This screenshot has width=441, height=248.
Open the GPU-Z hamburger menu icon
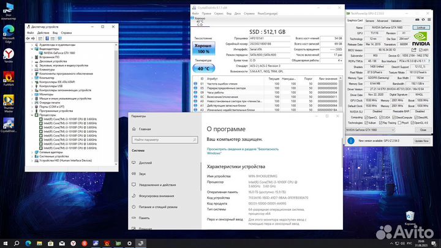[x=429, y=20]
